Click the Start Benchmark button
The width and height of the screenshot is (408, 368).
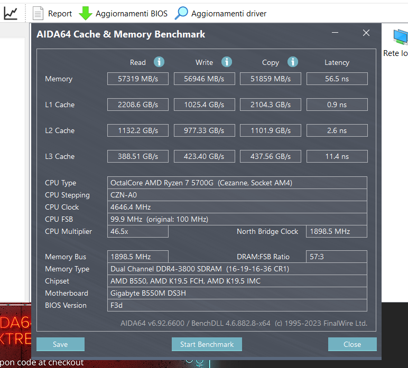pyautogui.click(x=207, y=344)
